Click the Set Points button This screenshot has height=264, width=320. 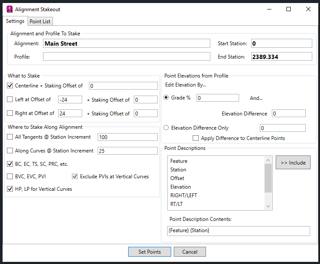coord(150,252)
